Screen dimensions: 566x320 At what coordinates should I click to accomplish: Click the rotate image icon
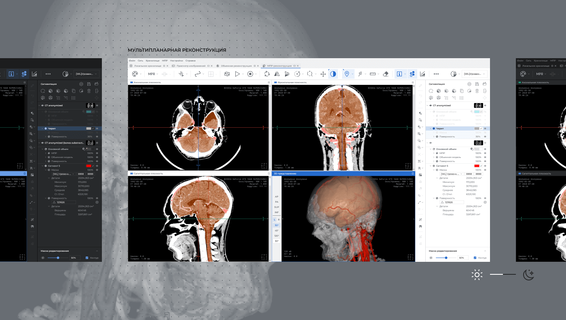[x=267, y=74]
